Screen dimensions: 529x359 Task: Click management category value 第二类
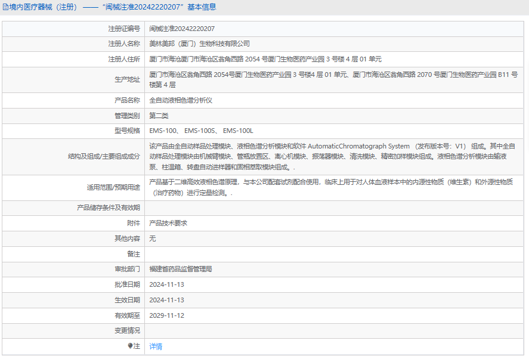click(x=159, y=116)
